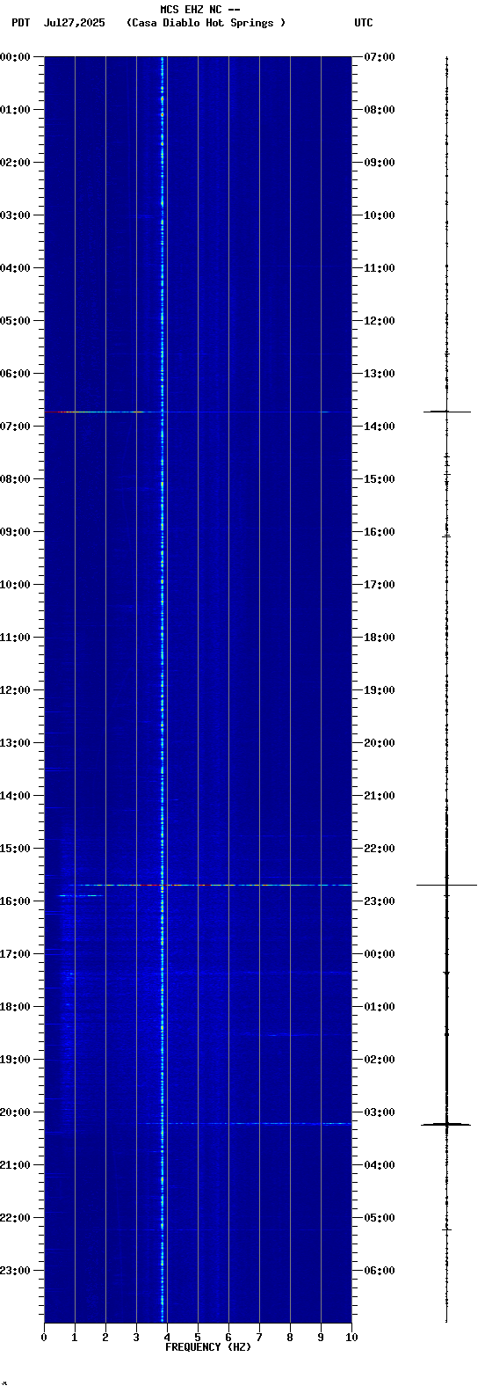
Task: Select the 09:00 PDT axis label
Action: tap(16, 531)
